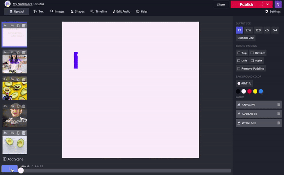This screenshot has width=284, height=175.
Task: Select the WHAT ARE text layer
Action: [258, 123]
